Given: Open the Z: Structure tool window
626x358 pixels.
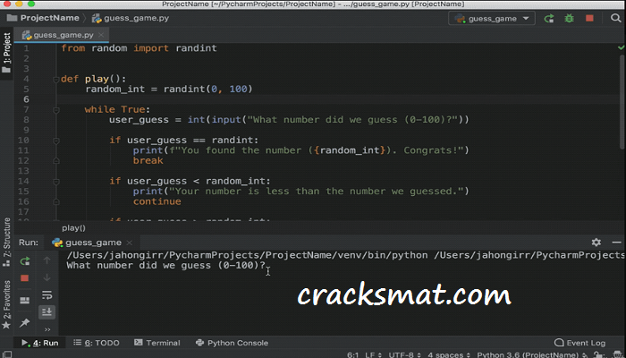Looking at the screenshot, I should (7, 237).
